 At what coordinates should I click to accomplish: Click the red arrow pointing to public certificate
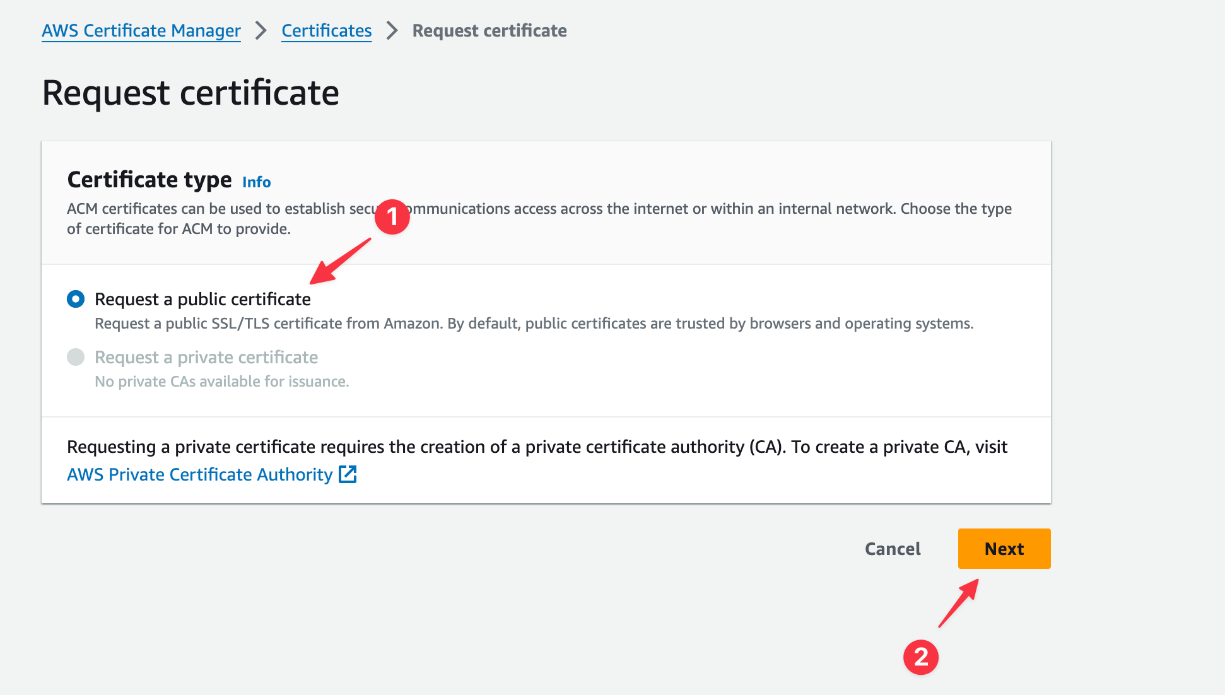coord(341,261)
